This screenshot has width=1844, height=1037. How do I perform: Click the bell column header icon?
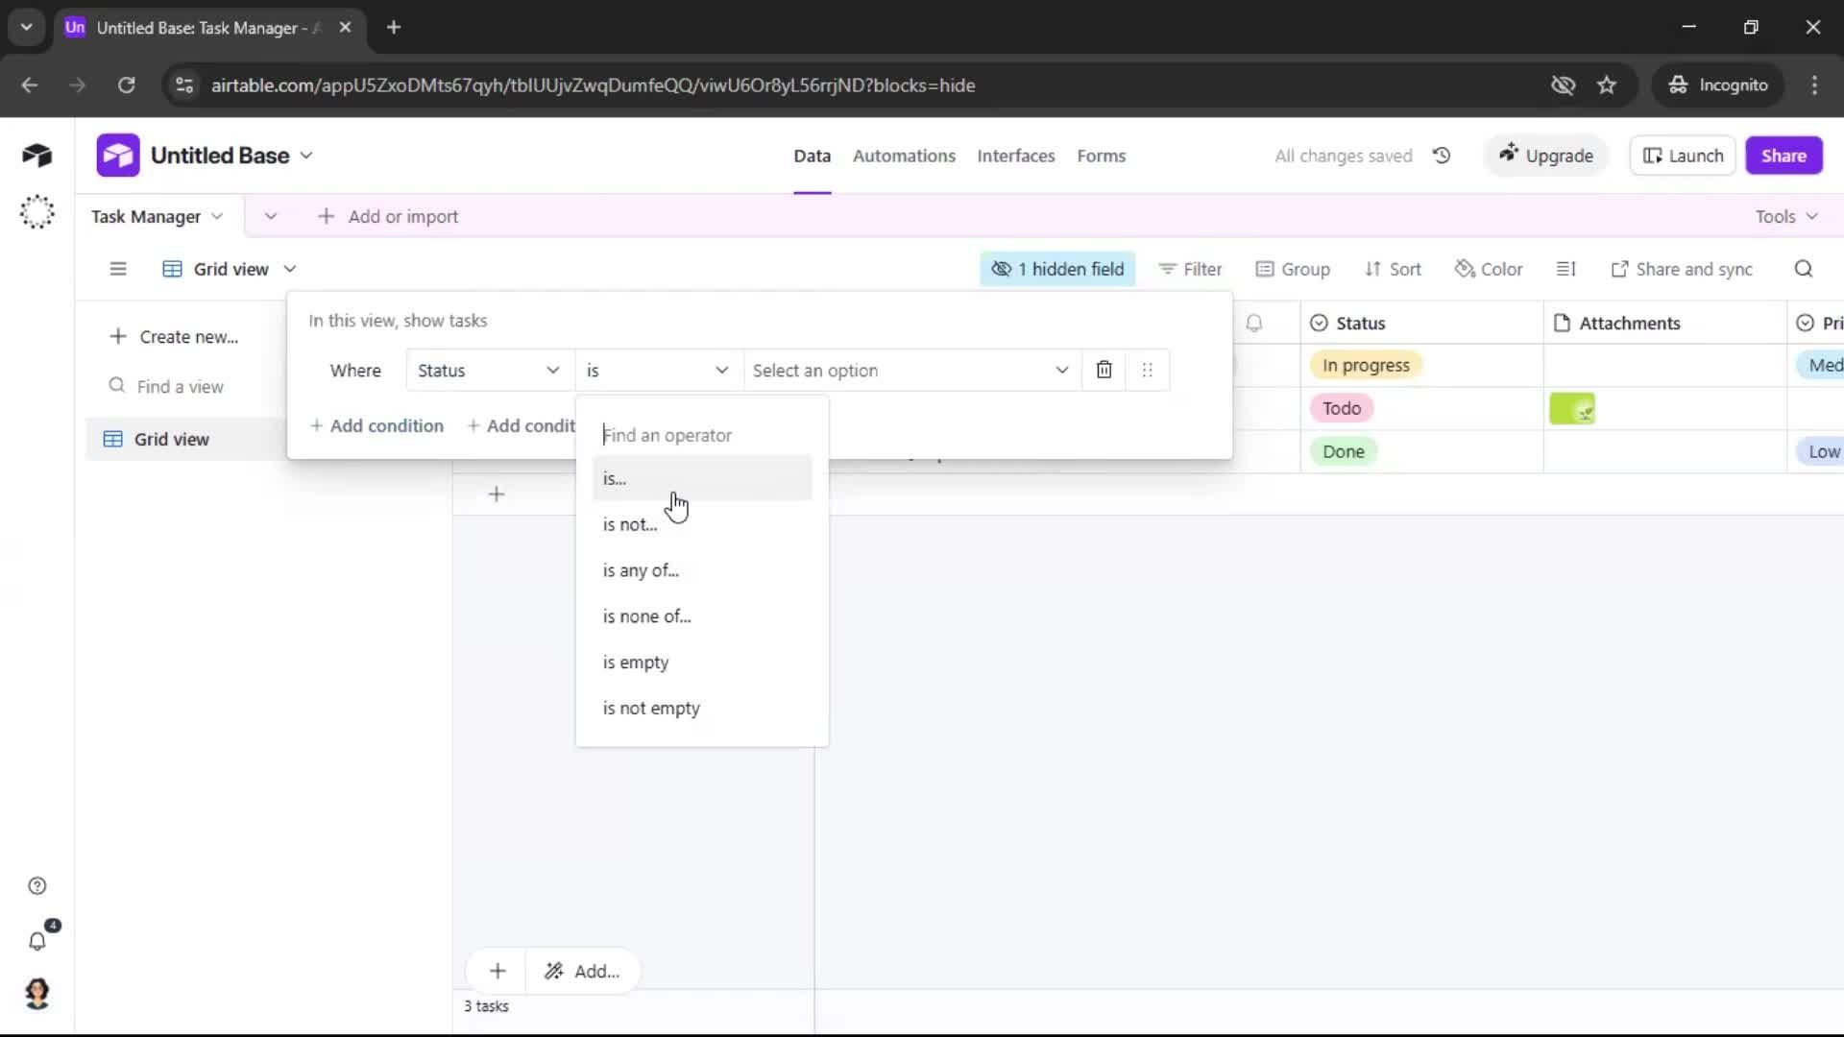click(x=1254, y=324)
